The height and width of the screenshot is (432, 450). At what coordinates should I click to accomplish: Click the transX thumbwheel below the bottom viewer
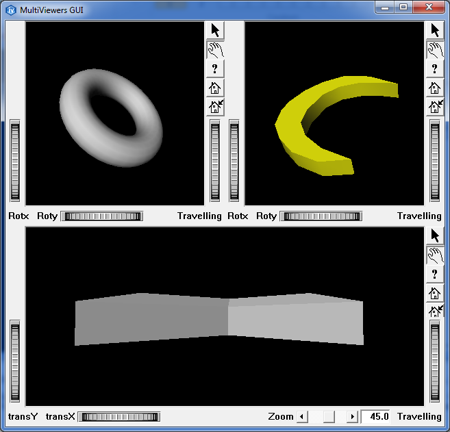click(x=119, y=417)
